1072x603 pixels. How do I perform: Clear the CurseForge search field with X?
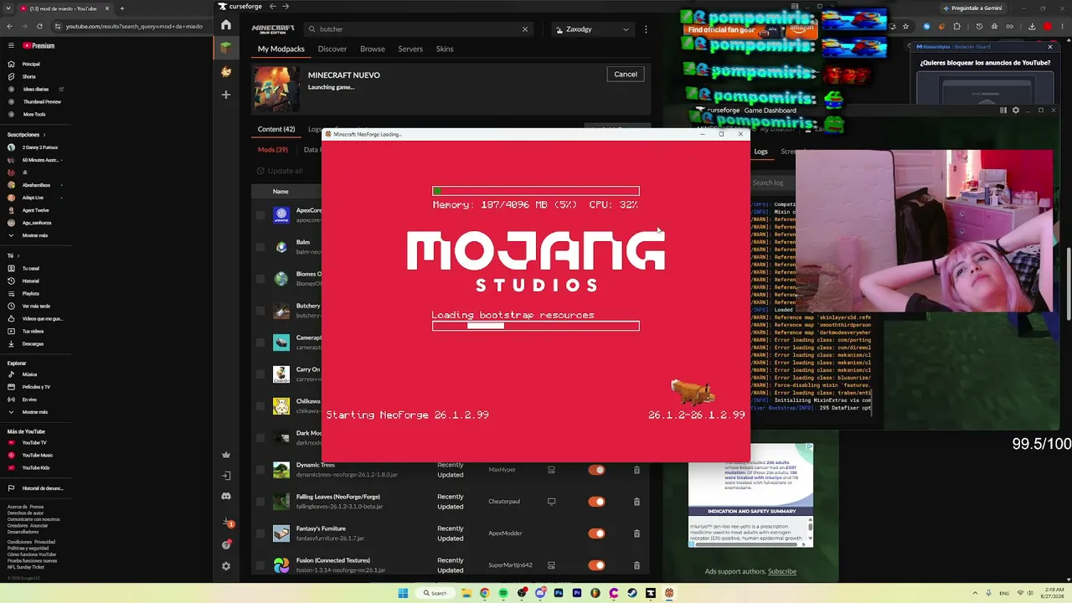tap(525, 29)
